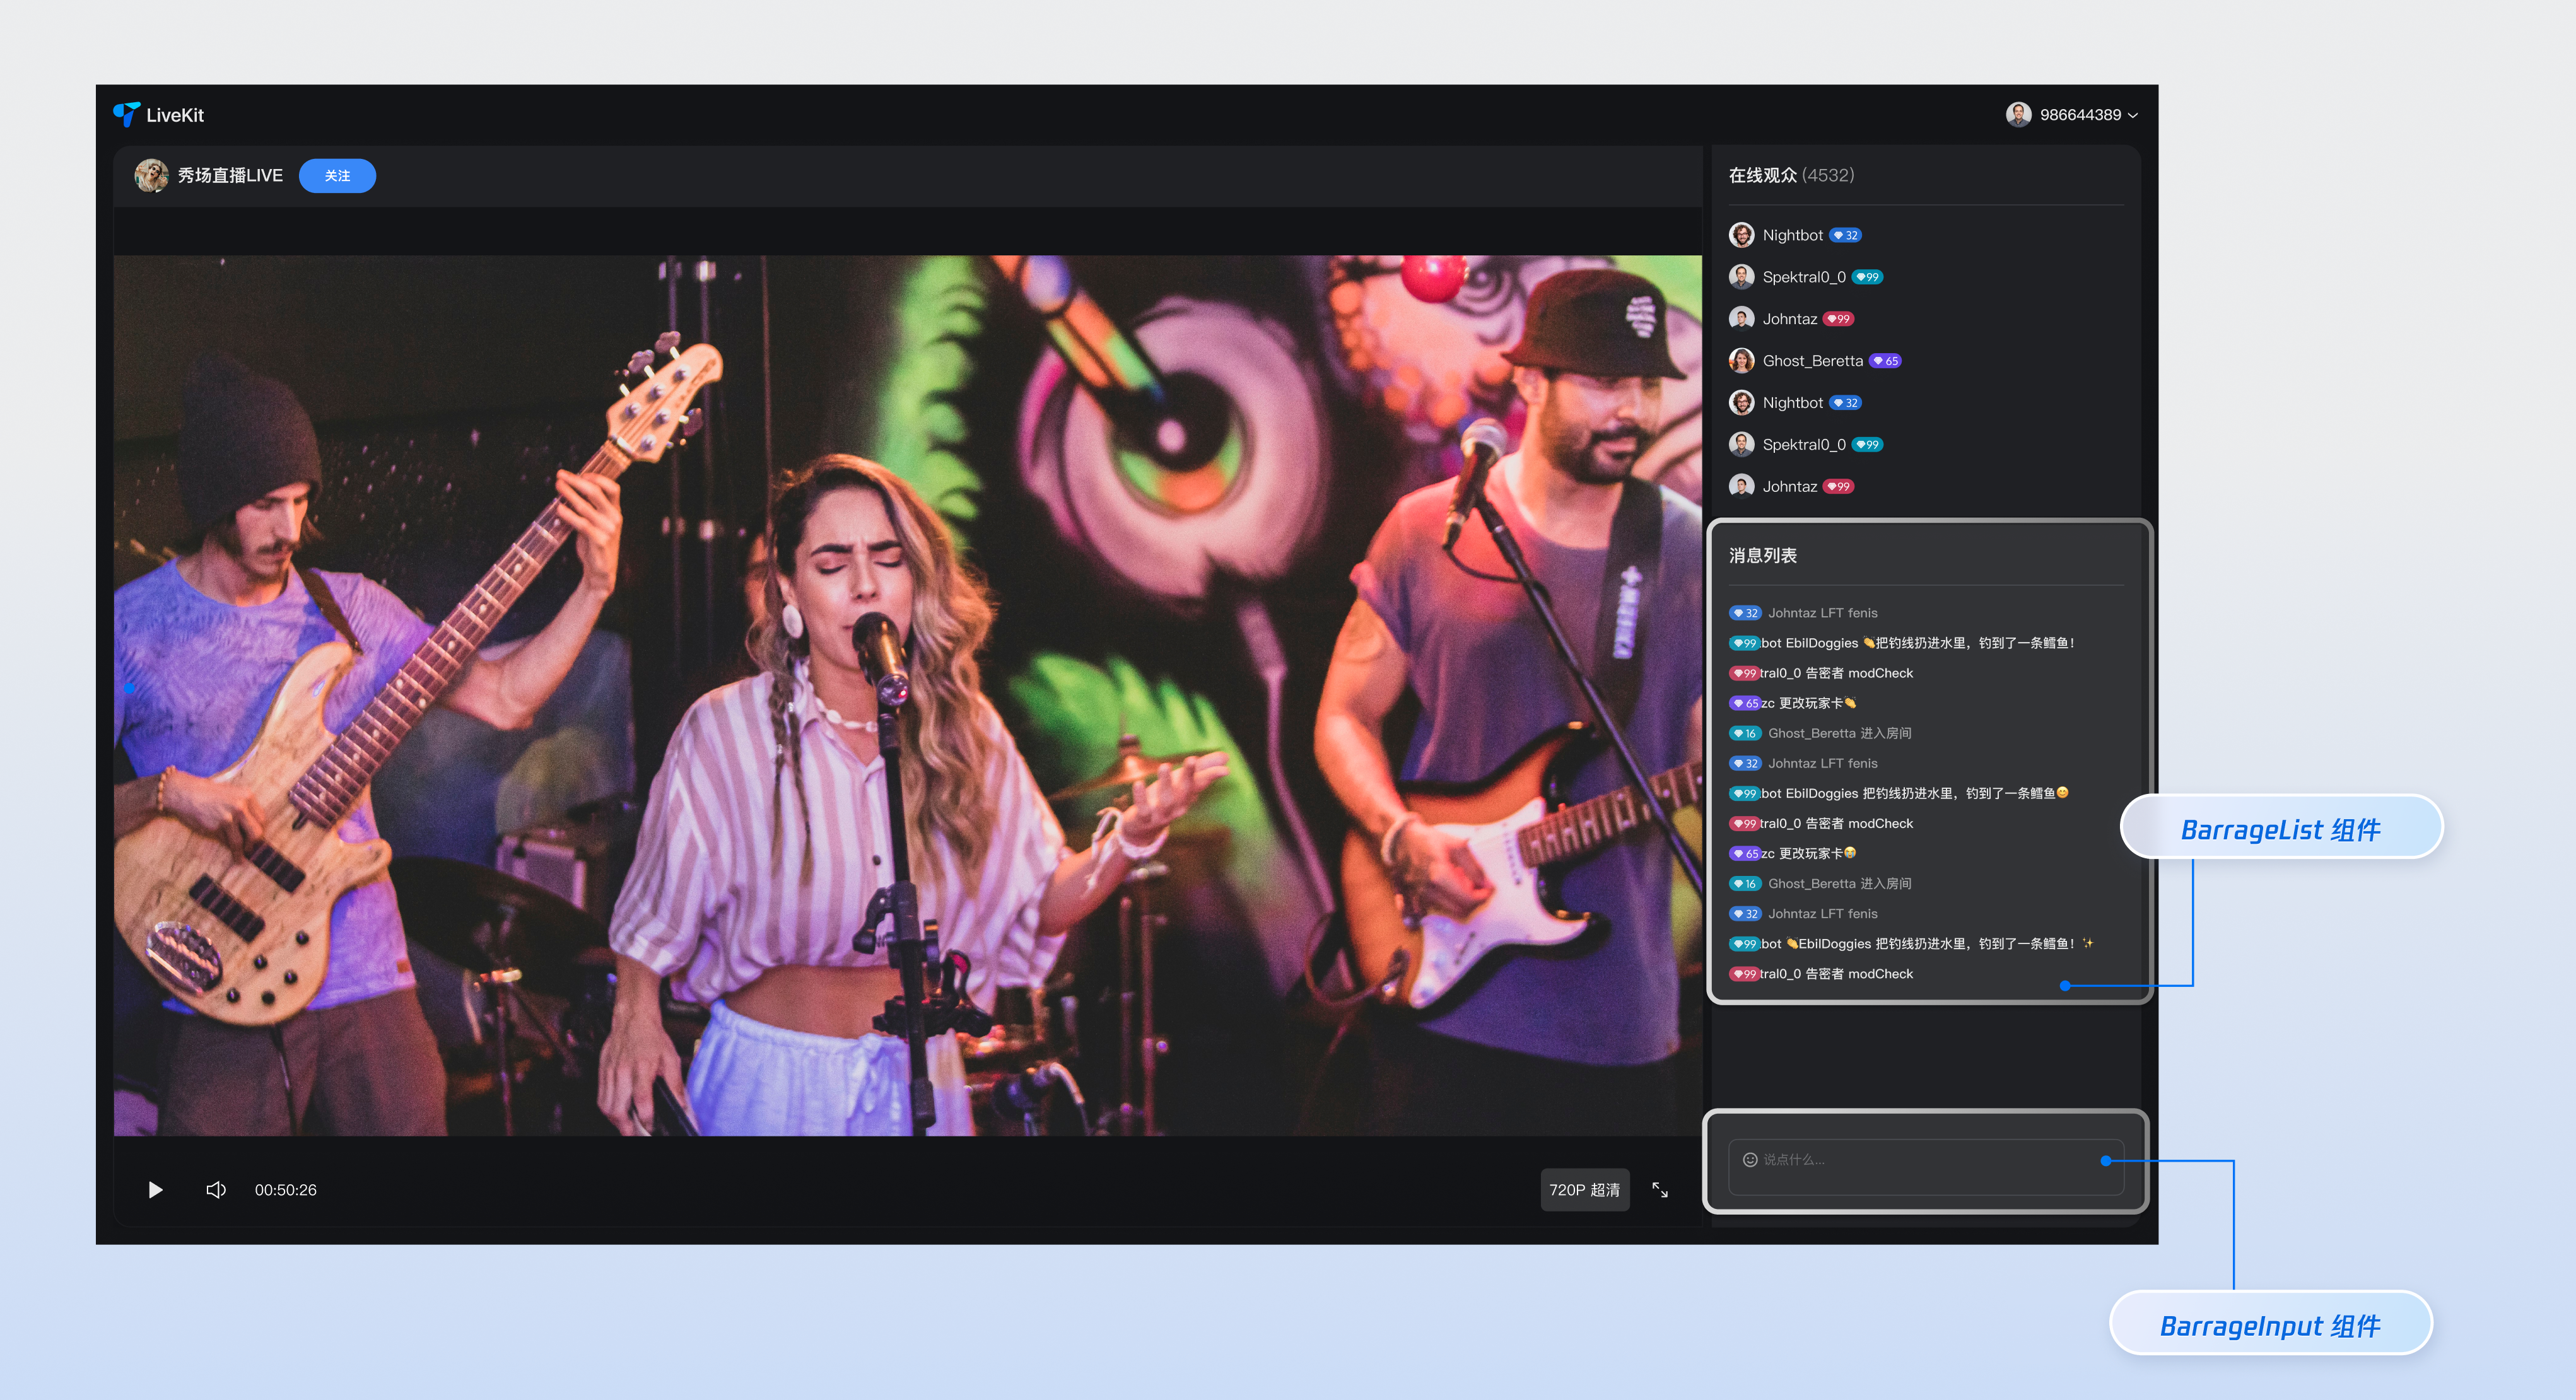Click the 关注 follow button
The image size is (2576, 1400).
337,175
